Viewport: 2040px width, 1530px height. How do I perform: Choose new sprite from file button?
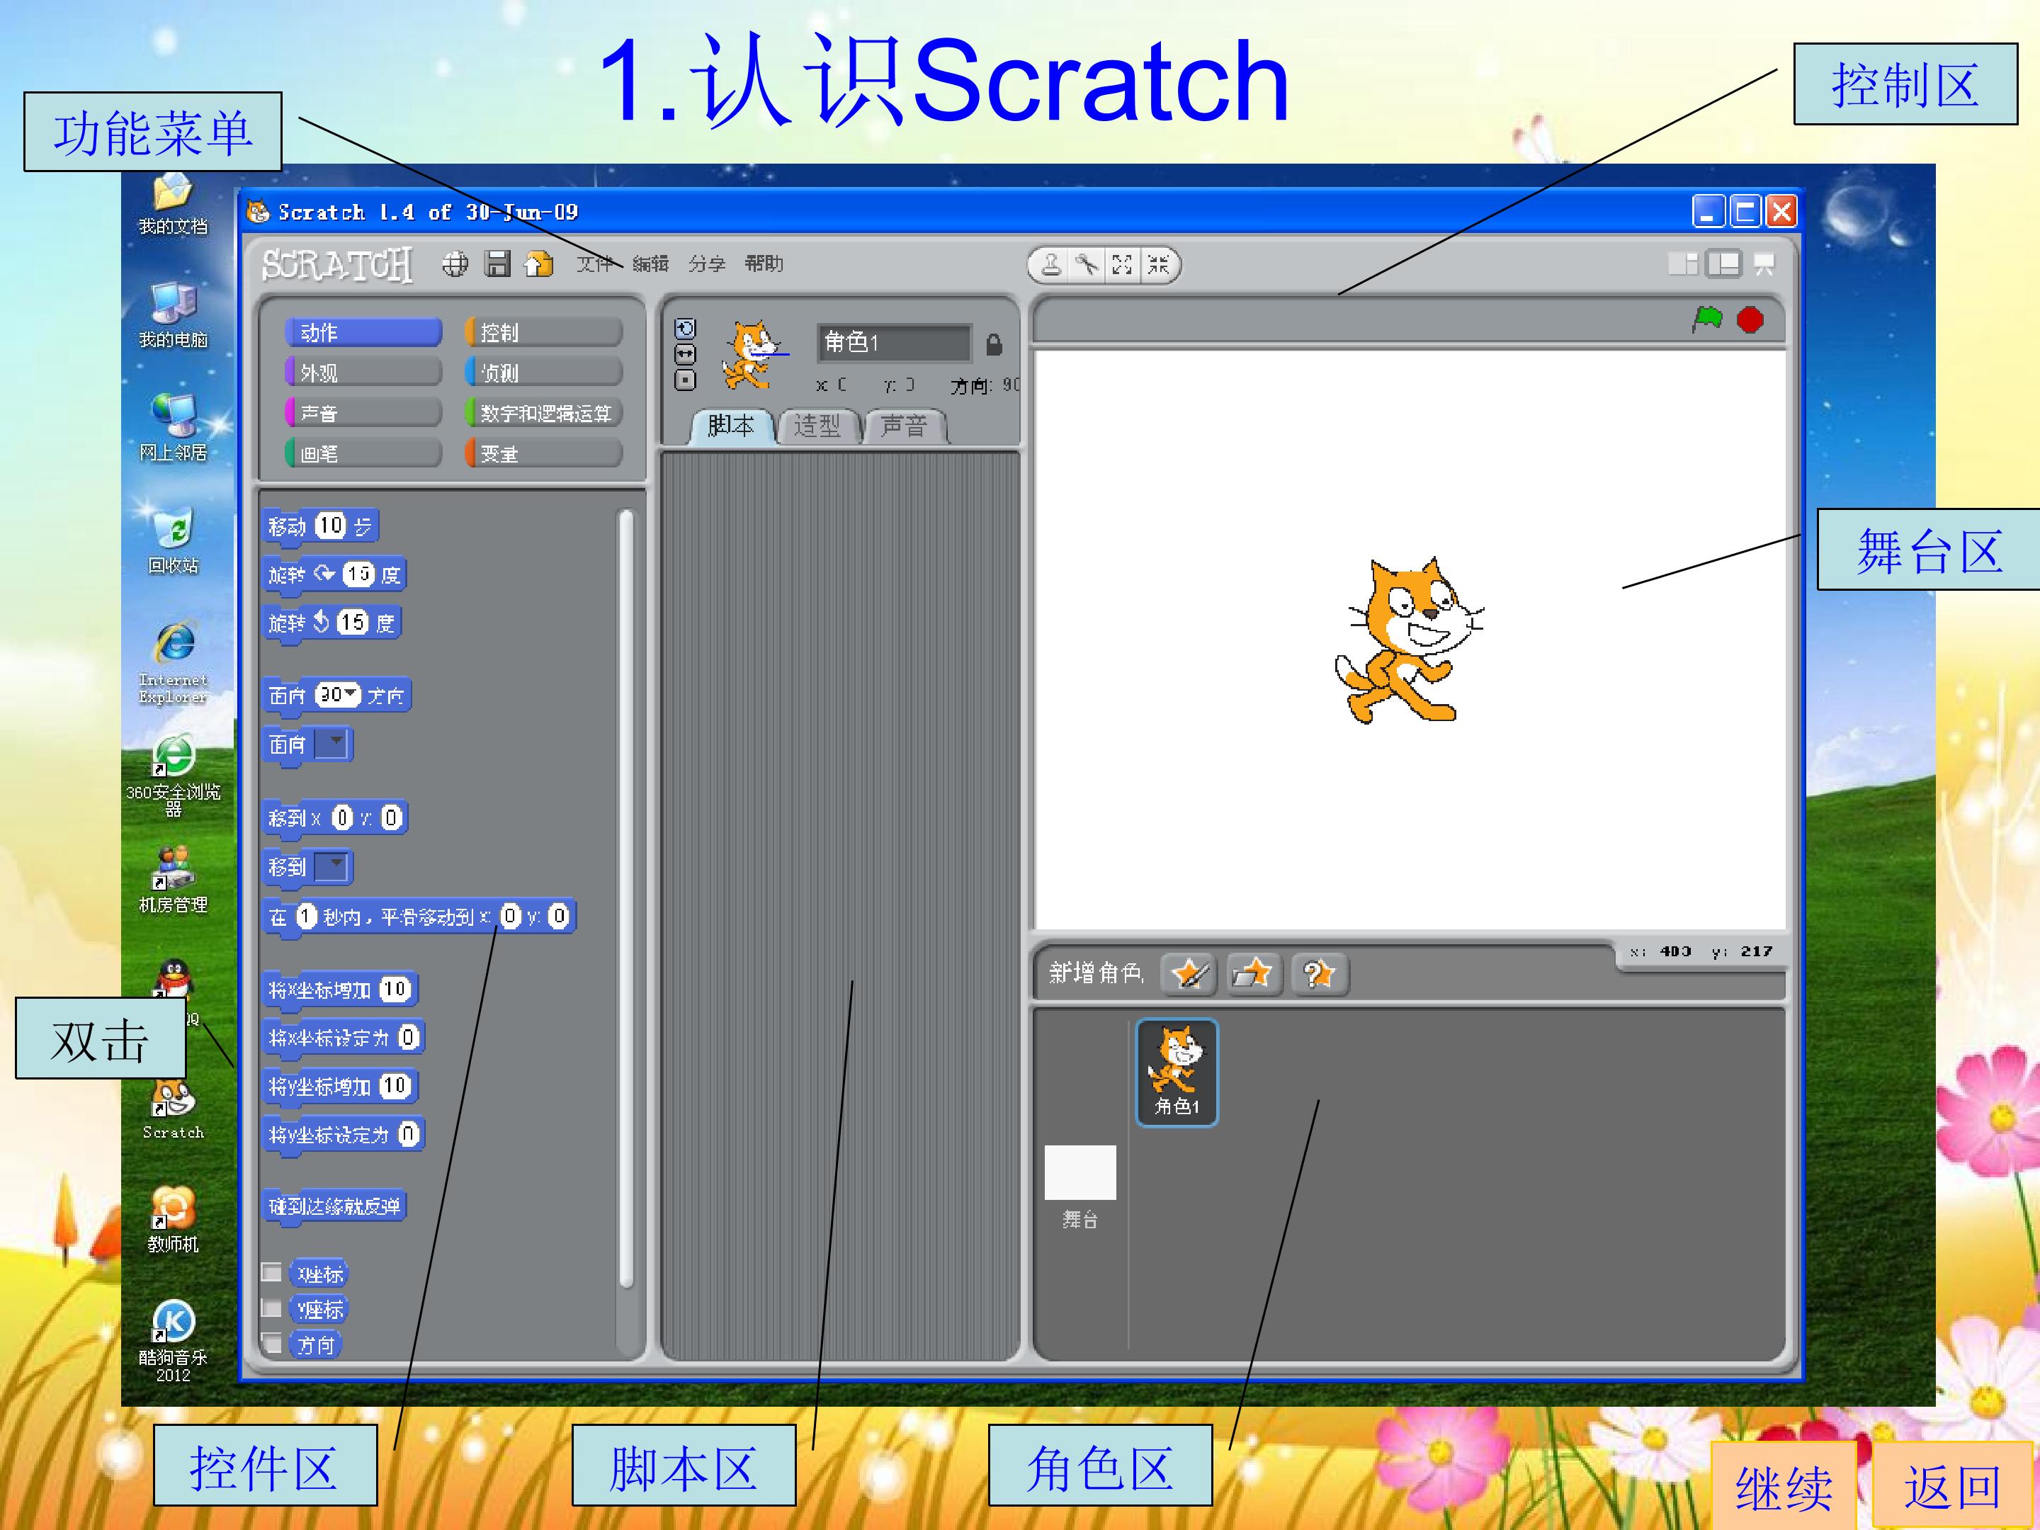[x=1253, y=974]
